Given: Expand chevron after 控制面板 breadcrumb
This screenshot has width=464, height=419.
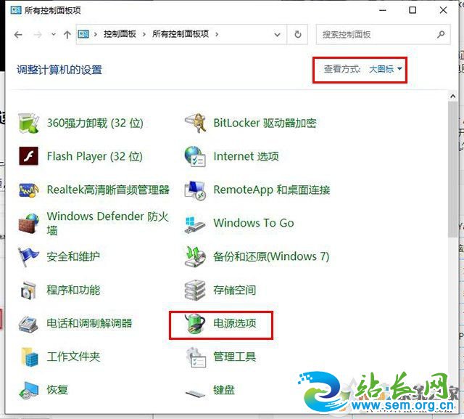Looking at the screenshot, I should 144,34.
